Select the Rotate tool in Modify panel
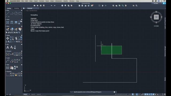Image resolution: width=171 pixels, height=96 pixels. [13, 37]
